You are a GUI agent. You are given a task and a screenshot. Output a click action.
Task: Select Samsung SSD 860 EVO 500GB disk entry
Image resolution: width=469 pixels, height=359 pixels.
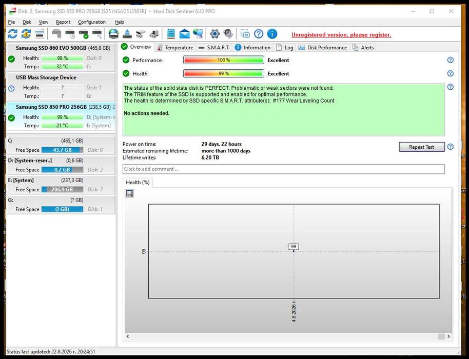click(61, 57)
